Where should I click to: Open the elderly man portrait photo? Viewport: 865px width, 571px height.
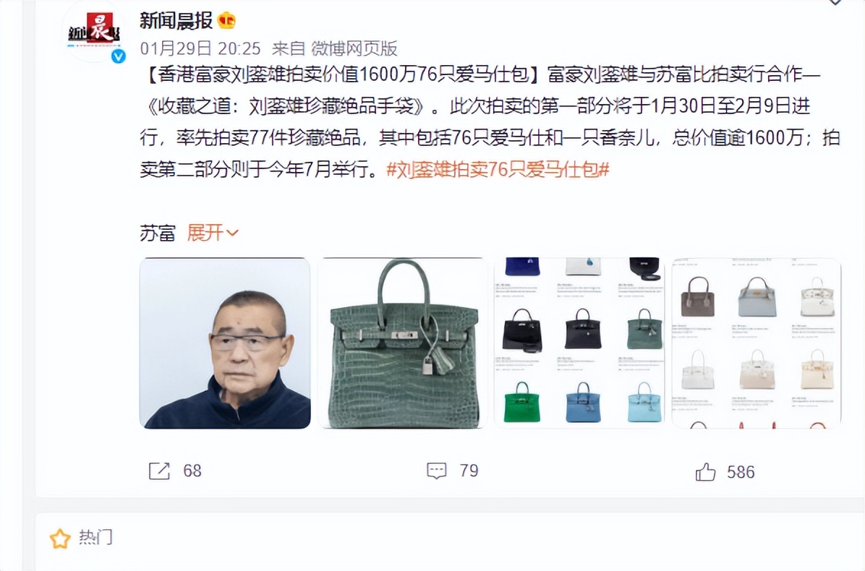[x=225, y=343]
